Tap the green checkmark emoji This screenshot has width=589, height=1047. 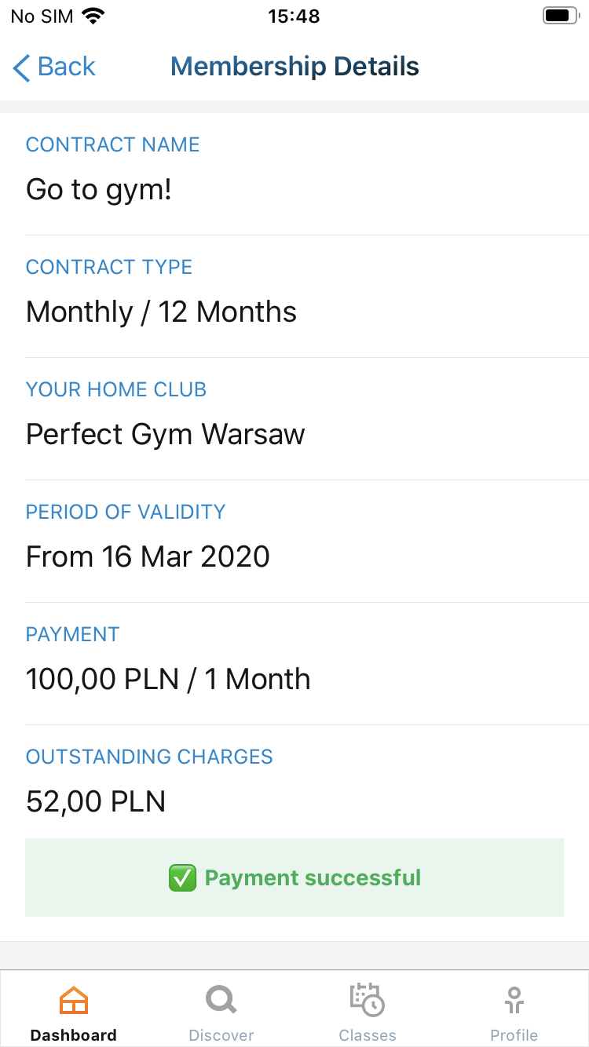tap(182, 877)
